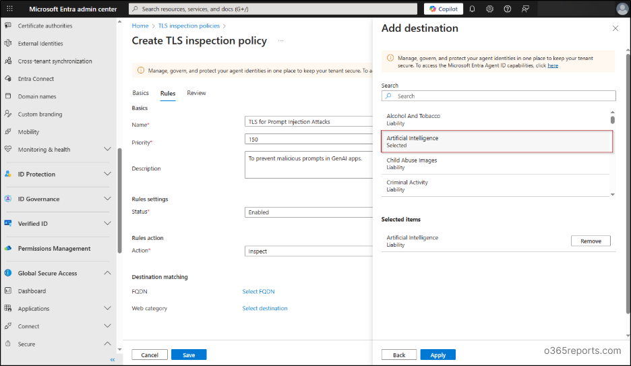This screenshot has width=631, height=366.
Task: Click the Permissions Management cloud icon
Action: pos(8,248)
